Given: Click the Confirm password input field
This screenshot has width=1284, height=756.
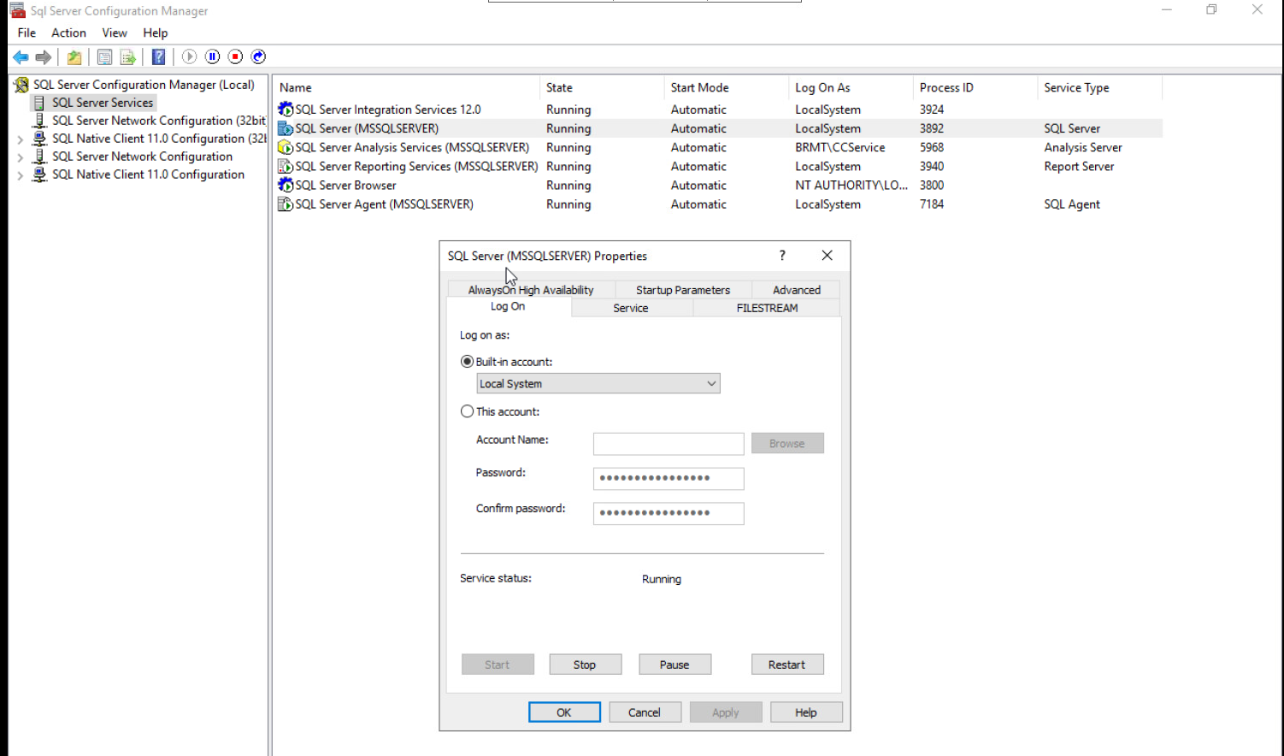Looking at the screenshot, I should (669, 513).
